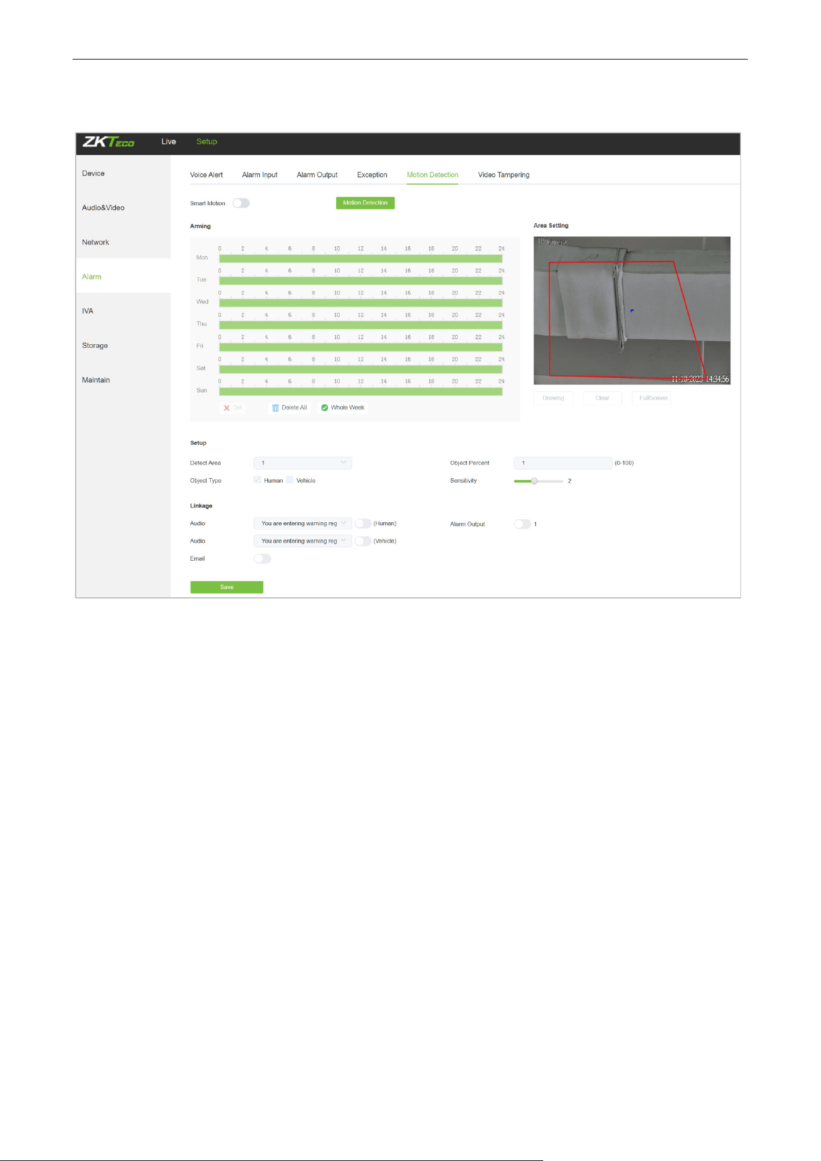Viewport: 821px width, 1161px height.
Task: Open the Human audio message dropdown
Action: 303,523
